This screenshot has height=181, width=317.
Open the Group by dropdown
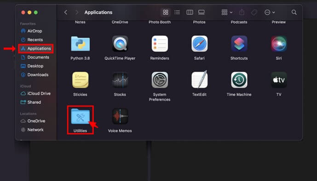[x=227, y=12]
